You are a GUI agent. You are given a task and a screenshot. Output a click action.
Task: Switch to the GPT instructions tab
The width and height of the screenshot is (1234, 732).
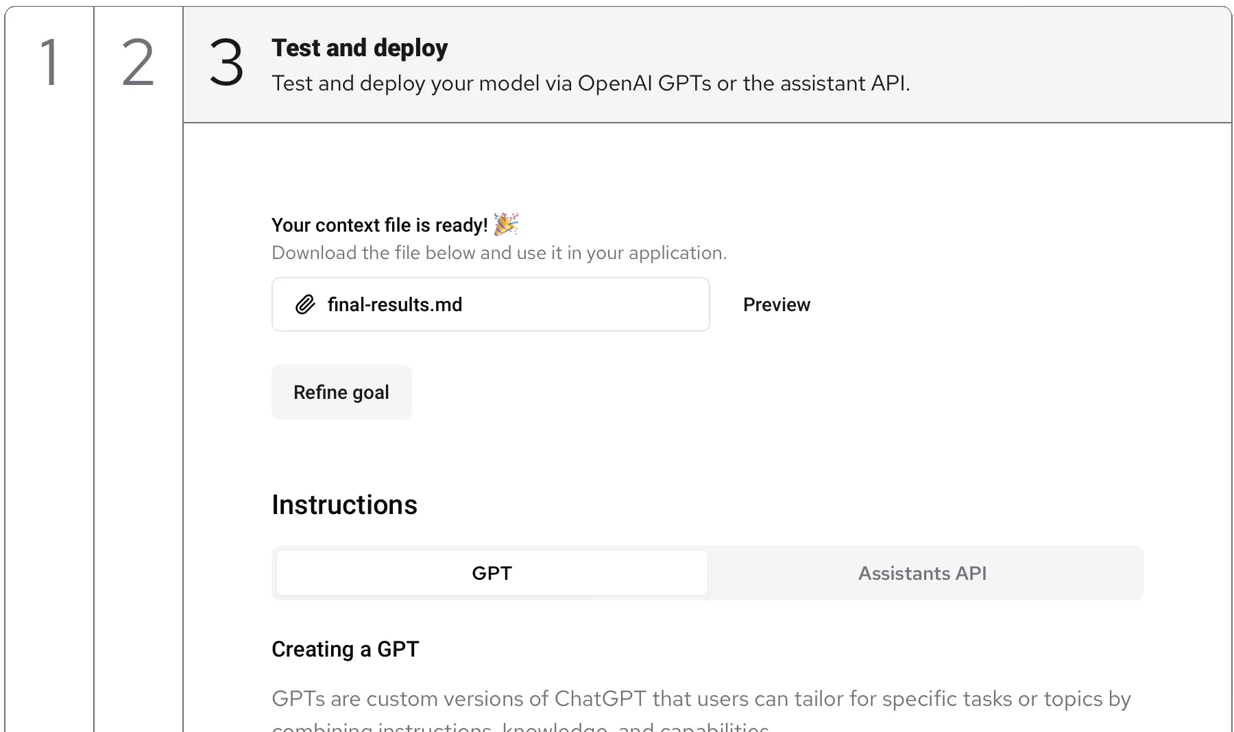click(492, 573)
